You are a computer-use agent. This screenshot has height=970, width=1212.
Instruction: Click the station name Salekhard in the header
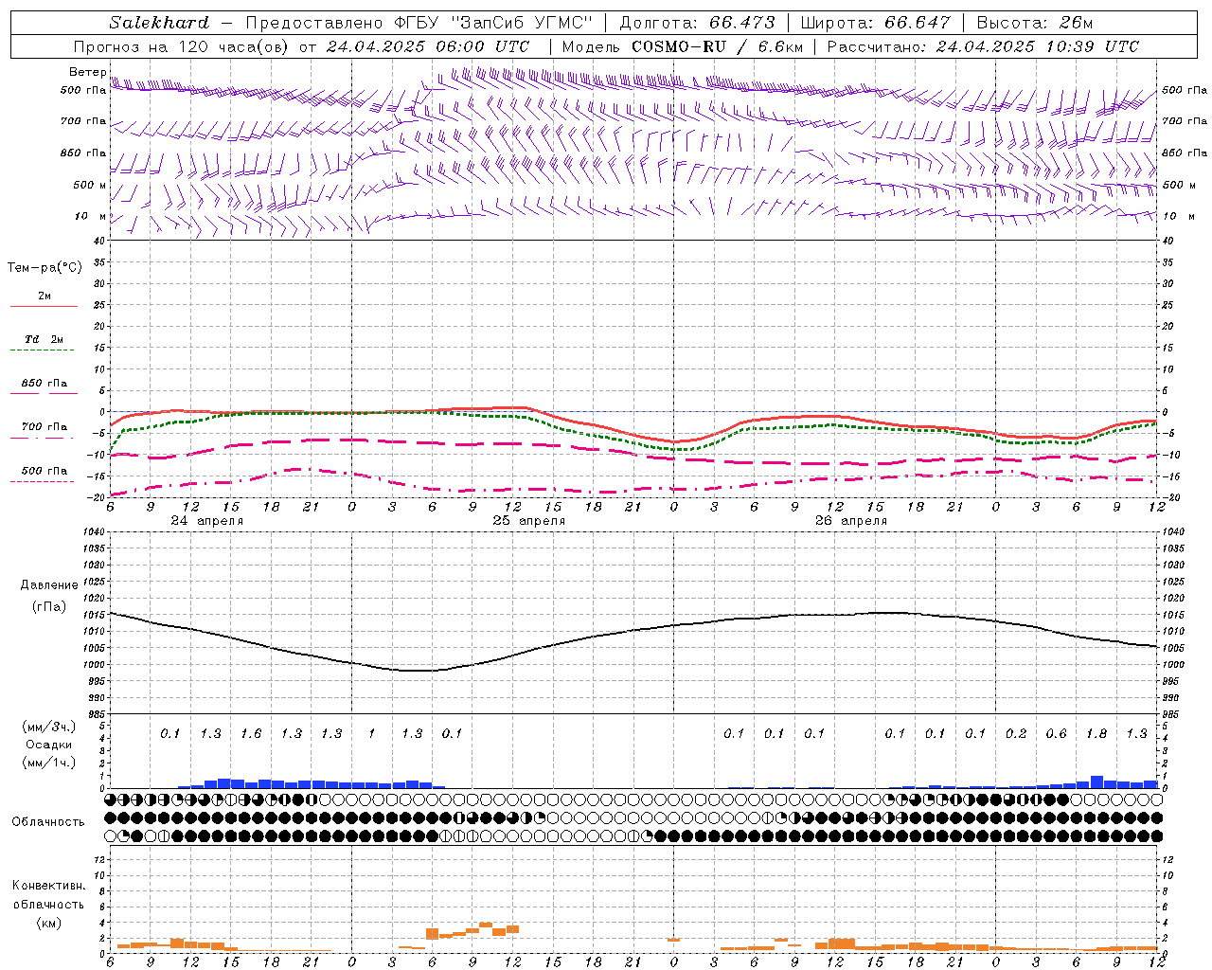point(159,23)
